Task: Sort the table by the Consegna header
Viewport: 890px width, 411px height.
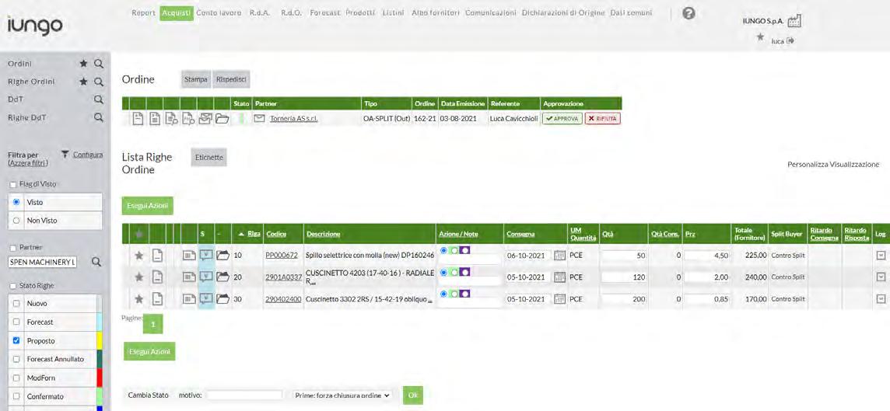Action: 520,234
